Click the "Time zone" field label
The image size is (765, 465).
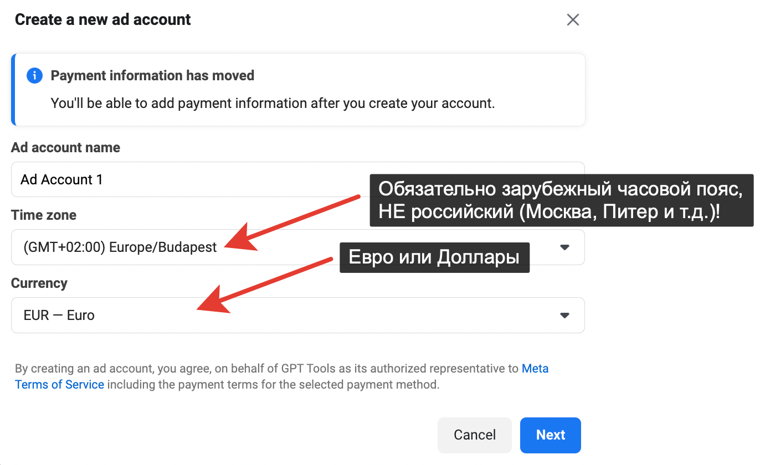coord(44,215)
